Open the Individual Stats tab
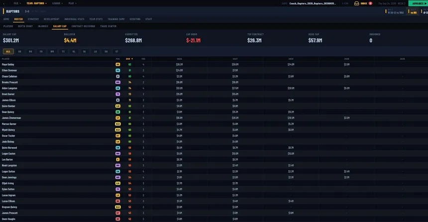Image resolution: width=428 pixels, height=222 pixels. coord(74,19)
